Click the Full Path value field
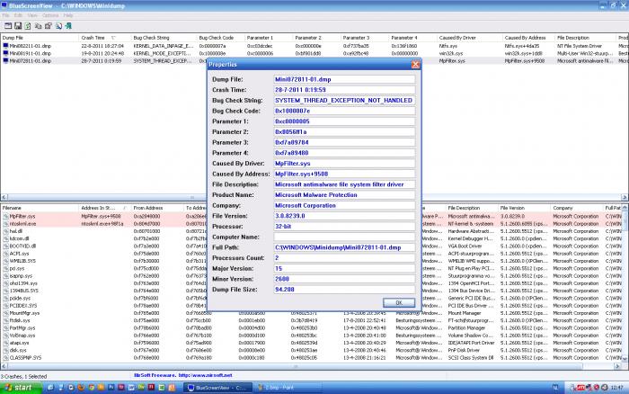This screenshot has width=629, height=394. pos(344,247)
